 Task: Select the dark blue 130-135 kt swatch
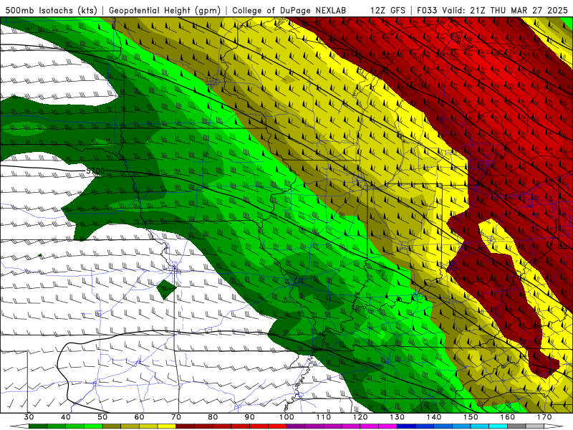406,426
